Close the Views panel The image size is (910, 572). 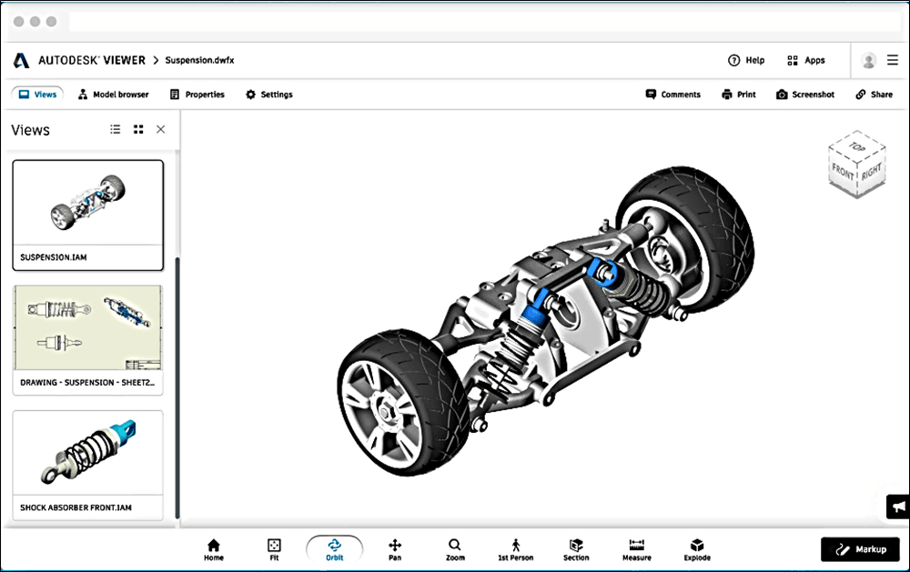pyautogui.click(x=161, y=129)
